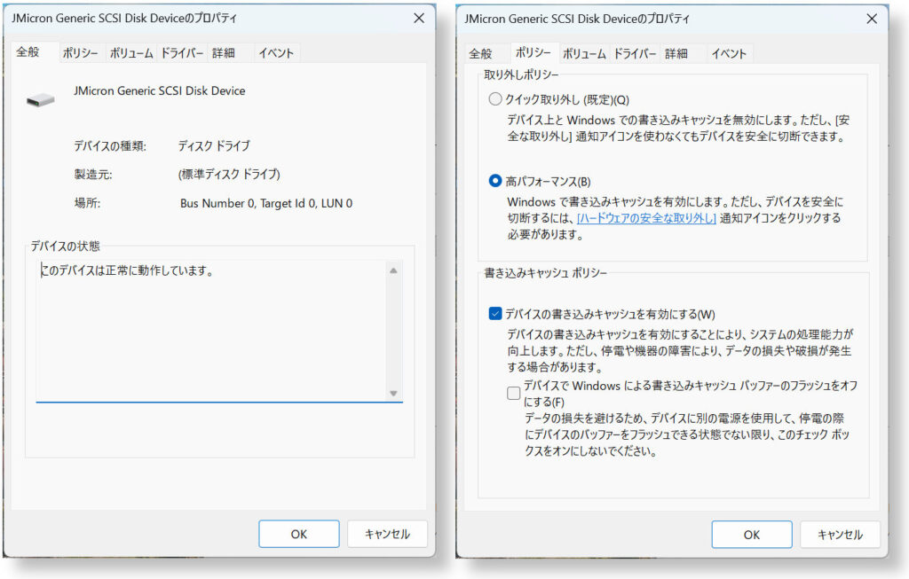909x579 pixels.
Task: Select クイック取り外し (既定) radio button
Action: (x=495, y=99)
